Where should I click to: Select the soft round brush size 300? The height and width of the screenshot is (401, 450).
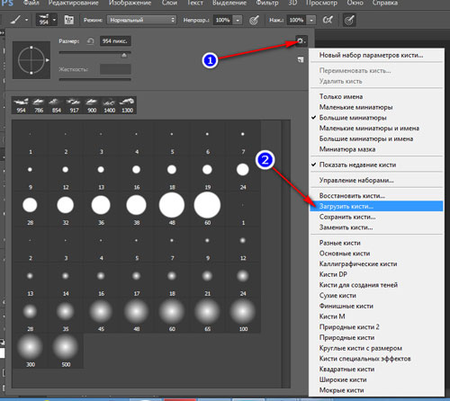coord(30,352)
